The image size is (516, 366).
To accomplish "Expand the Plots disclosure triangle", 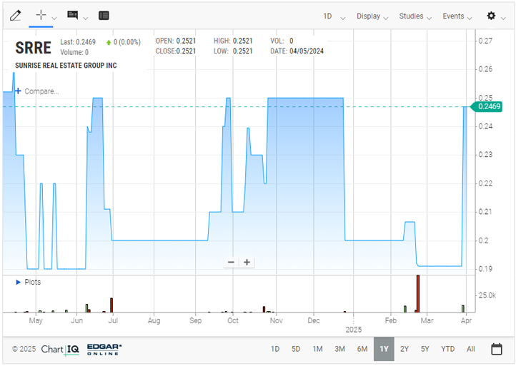I will pyautogui.click(x=19, y=283).
